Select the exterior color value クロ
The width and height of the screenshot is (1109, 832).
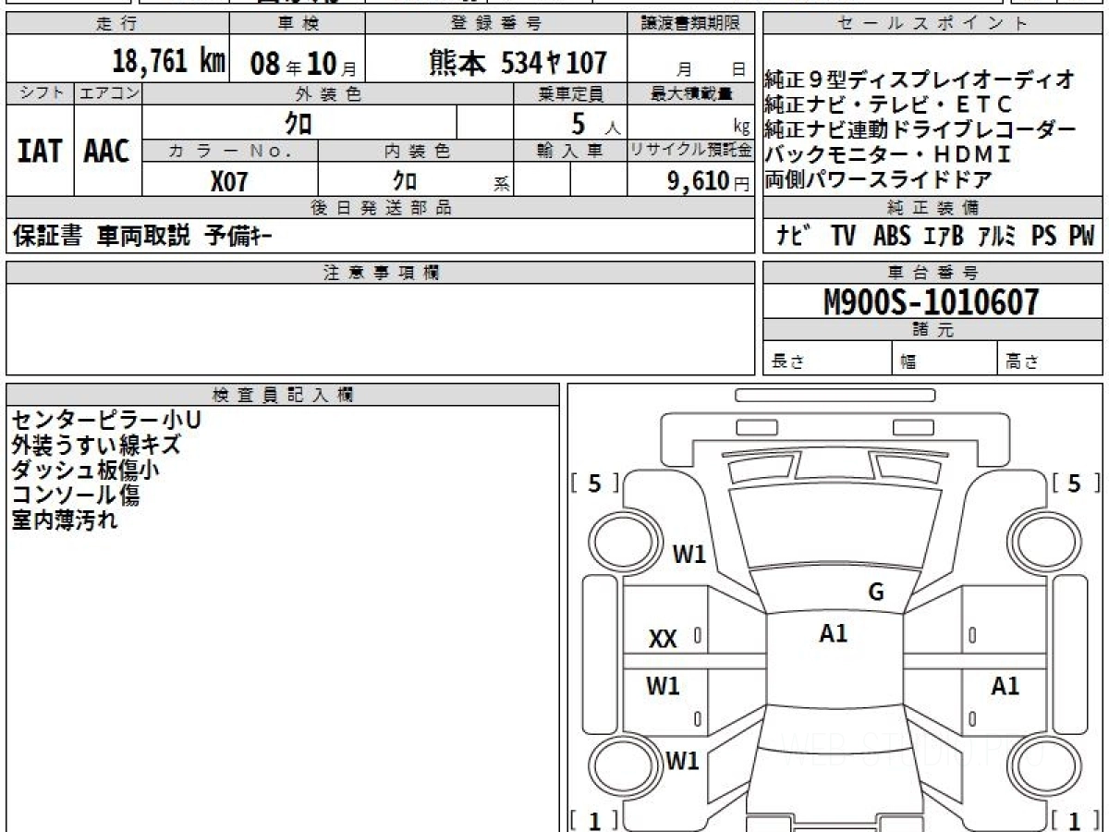pyautogui.click(x=299, y=122)
